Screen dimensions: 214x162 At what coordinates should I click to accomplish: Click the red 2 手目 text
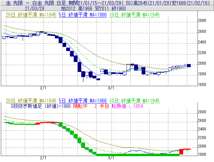tap(102, 106)
